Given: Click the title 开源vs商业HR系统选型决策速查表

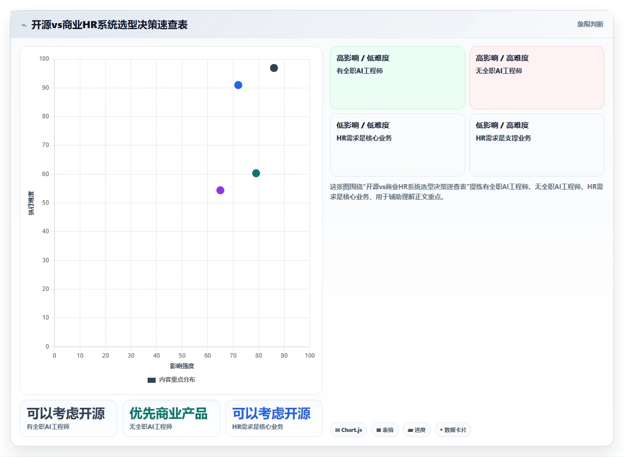Looking at the screenshot, I should (109, 25).
